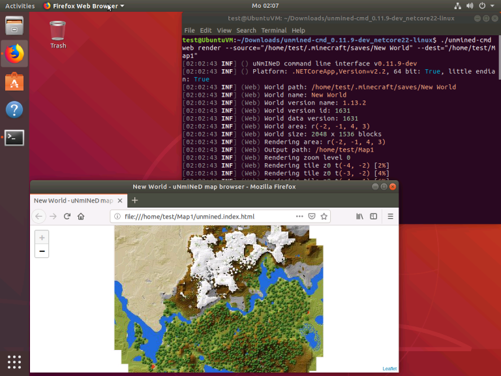Open Firefox Library view

(359, 216)
